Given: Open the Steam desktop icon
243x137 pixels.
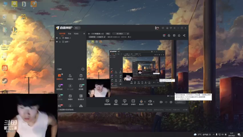Looking at the screenshot, I should [5, 81].
